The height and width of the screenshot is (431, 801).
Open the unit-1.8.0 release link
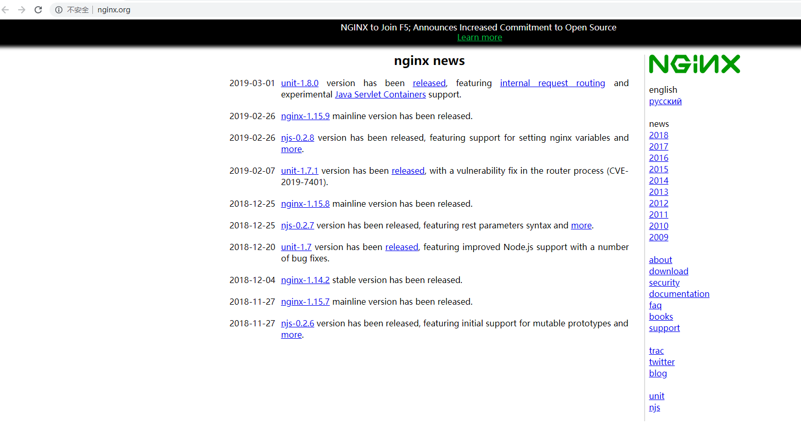pyautogui.click(x=300, y=83)
